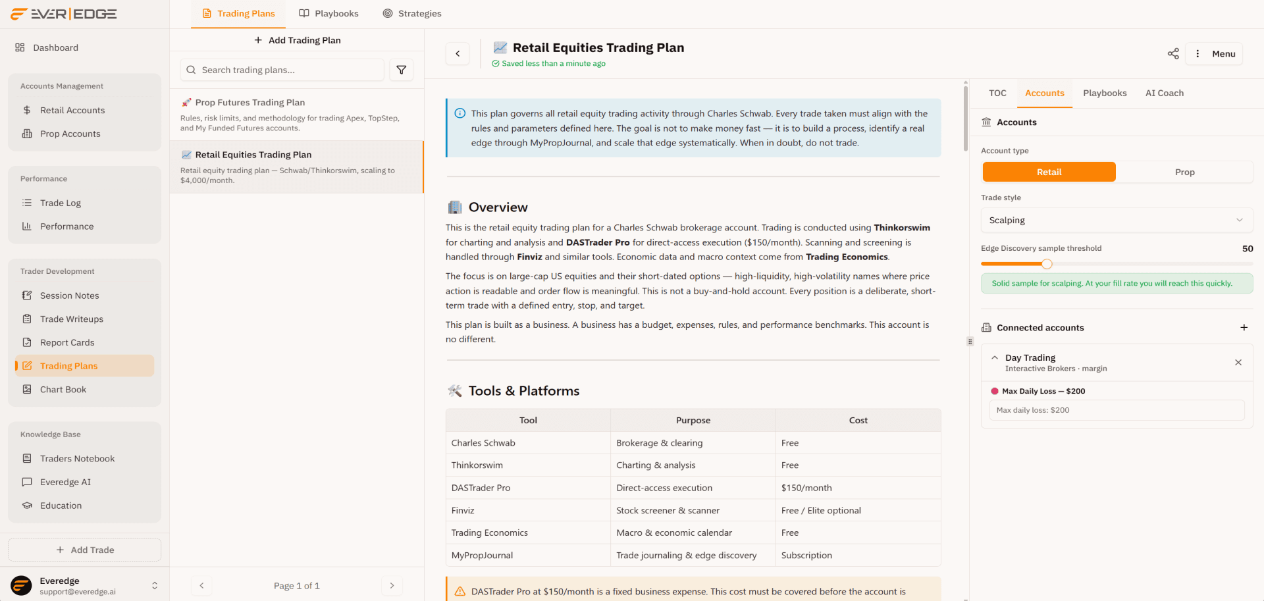Viewport: 1264px width, 601px height.
Task: Open Trading Plans in sidebar
Action: [x=84, y=366]
